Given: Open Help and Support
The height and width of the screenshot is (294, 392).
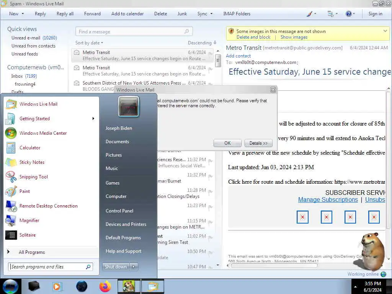Looking at the screenshot, I should tap(123, 251).
